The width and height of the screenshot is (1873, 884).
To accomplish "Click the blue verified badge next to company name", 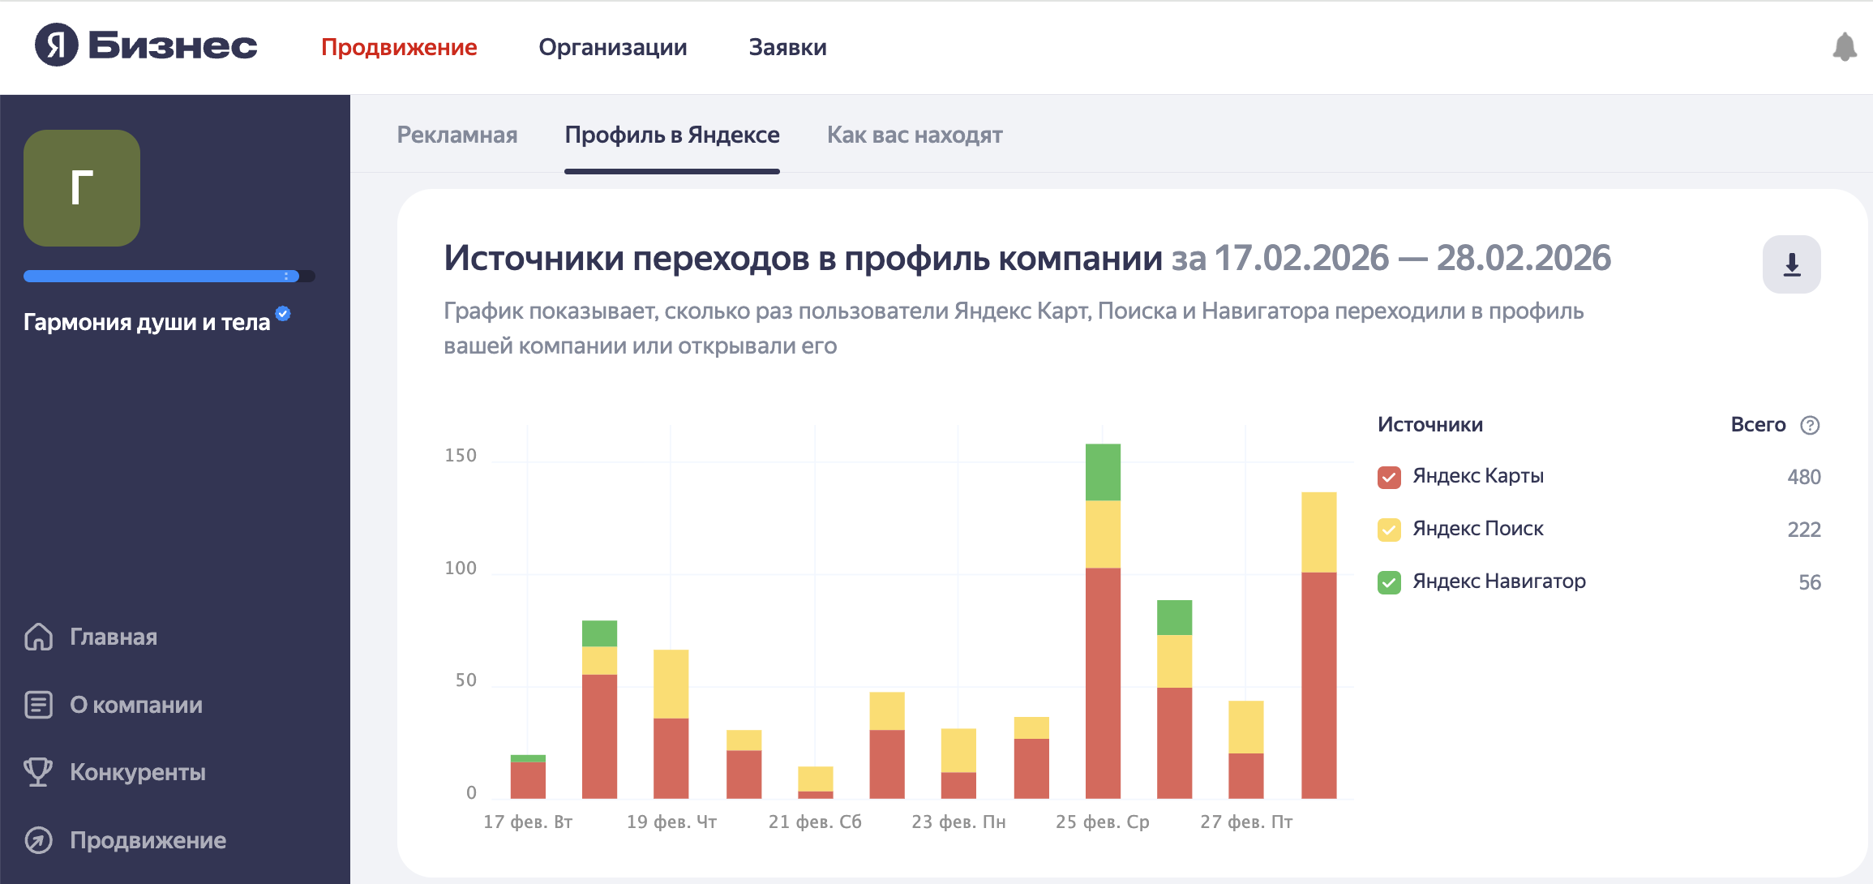I will coord(282,312).
